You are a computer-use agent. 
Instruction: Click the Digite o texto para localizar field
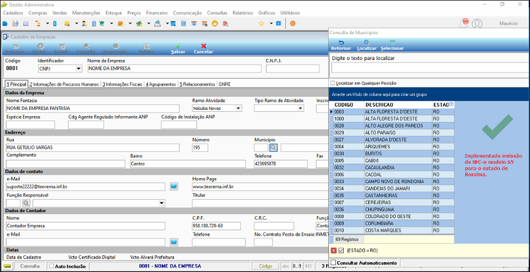point(430,67)
